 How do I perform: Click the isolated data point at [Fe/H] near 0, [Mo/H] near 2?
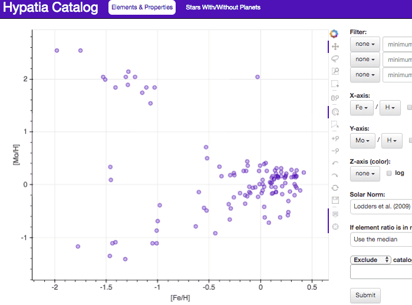coord(258,77)
